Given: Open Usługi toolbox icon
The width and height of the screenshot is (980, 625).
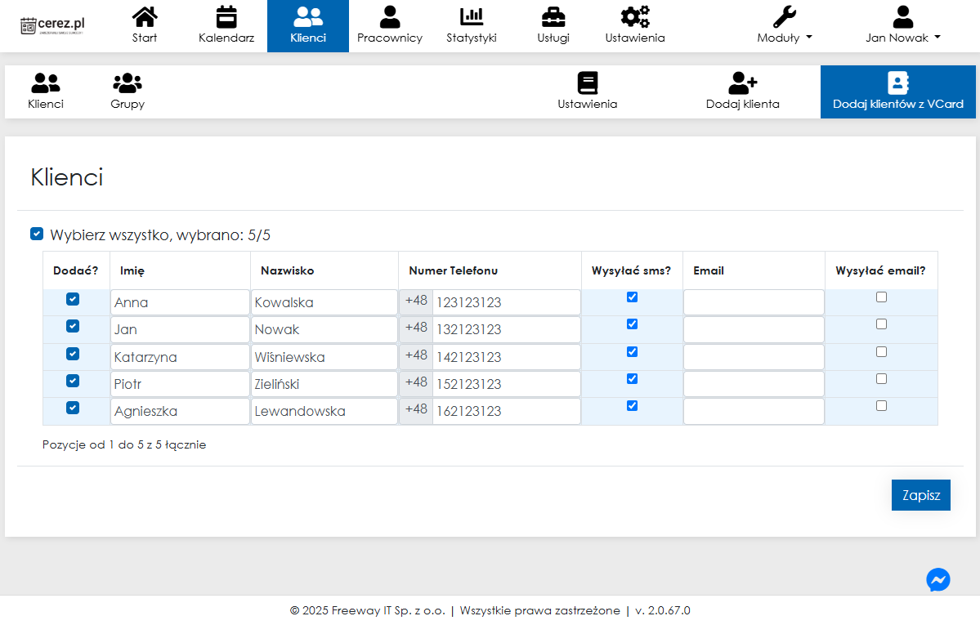Looking at the screenshot, I should pyautogui.click(x=553, y=17).
